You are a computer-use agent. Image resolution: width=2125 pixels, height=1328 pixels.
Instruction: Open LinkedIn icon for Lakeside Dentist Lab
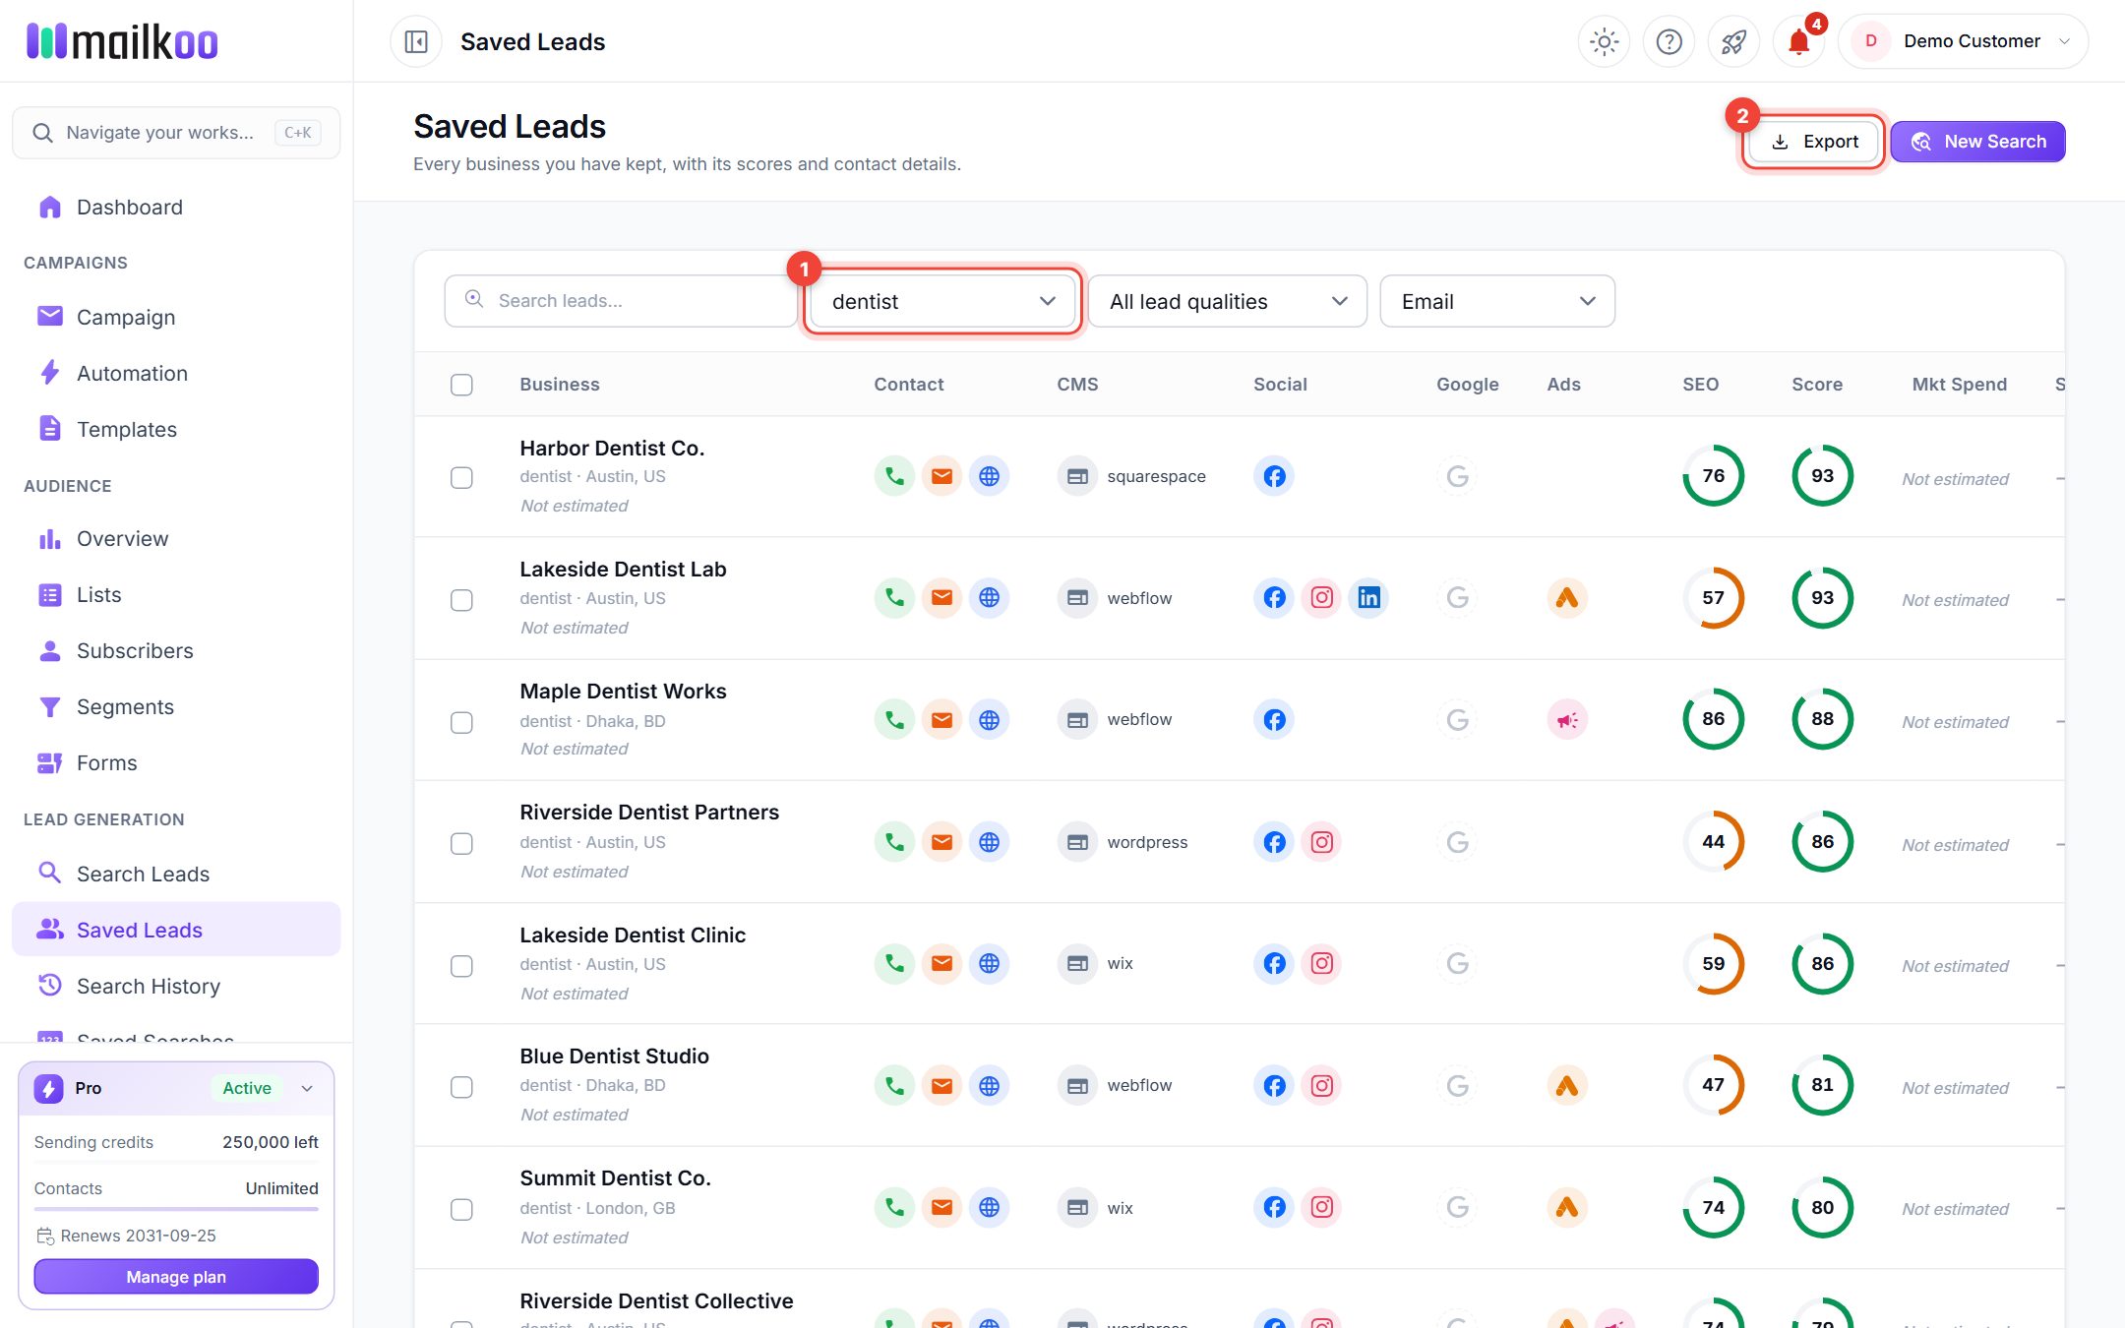point(1368,598)
